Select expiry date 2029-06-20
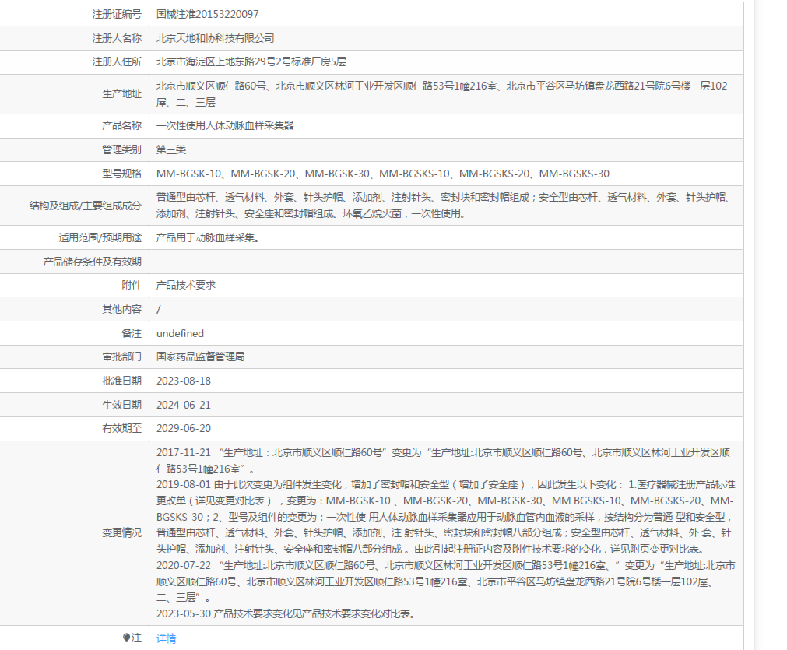This screenshot has width=787, height=650. click(x=184, y=428)
